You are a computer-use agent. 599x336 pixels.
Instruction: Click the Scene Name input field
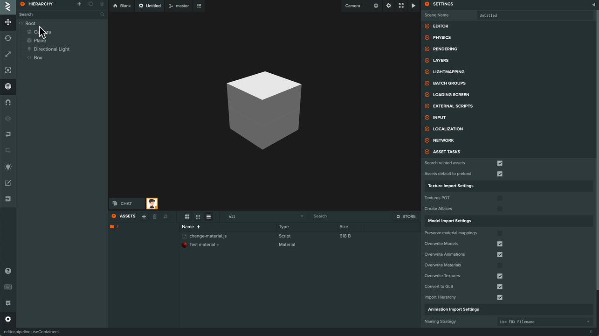(535, 15)
